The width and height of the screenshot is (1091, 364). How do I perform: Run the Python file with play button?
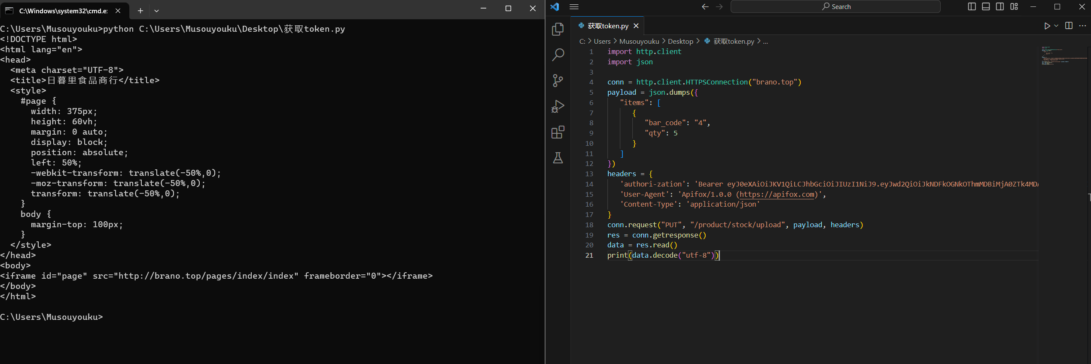[x=1047, y=26]
